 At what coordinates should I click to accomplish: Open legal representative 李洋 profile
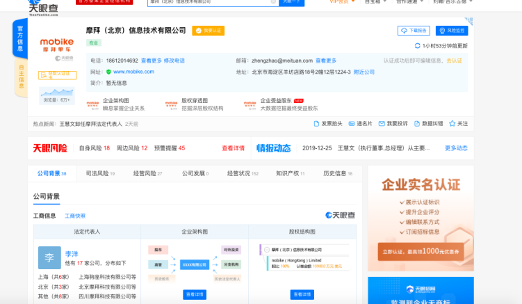click(72, 254)
